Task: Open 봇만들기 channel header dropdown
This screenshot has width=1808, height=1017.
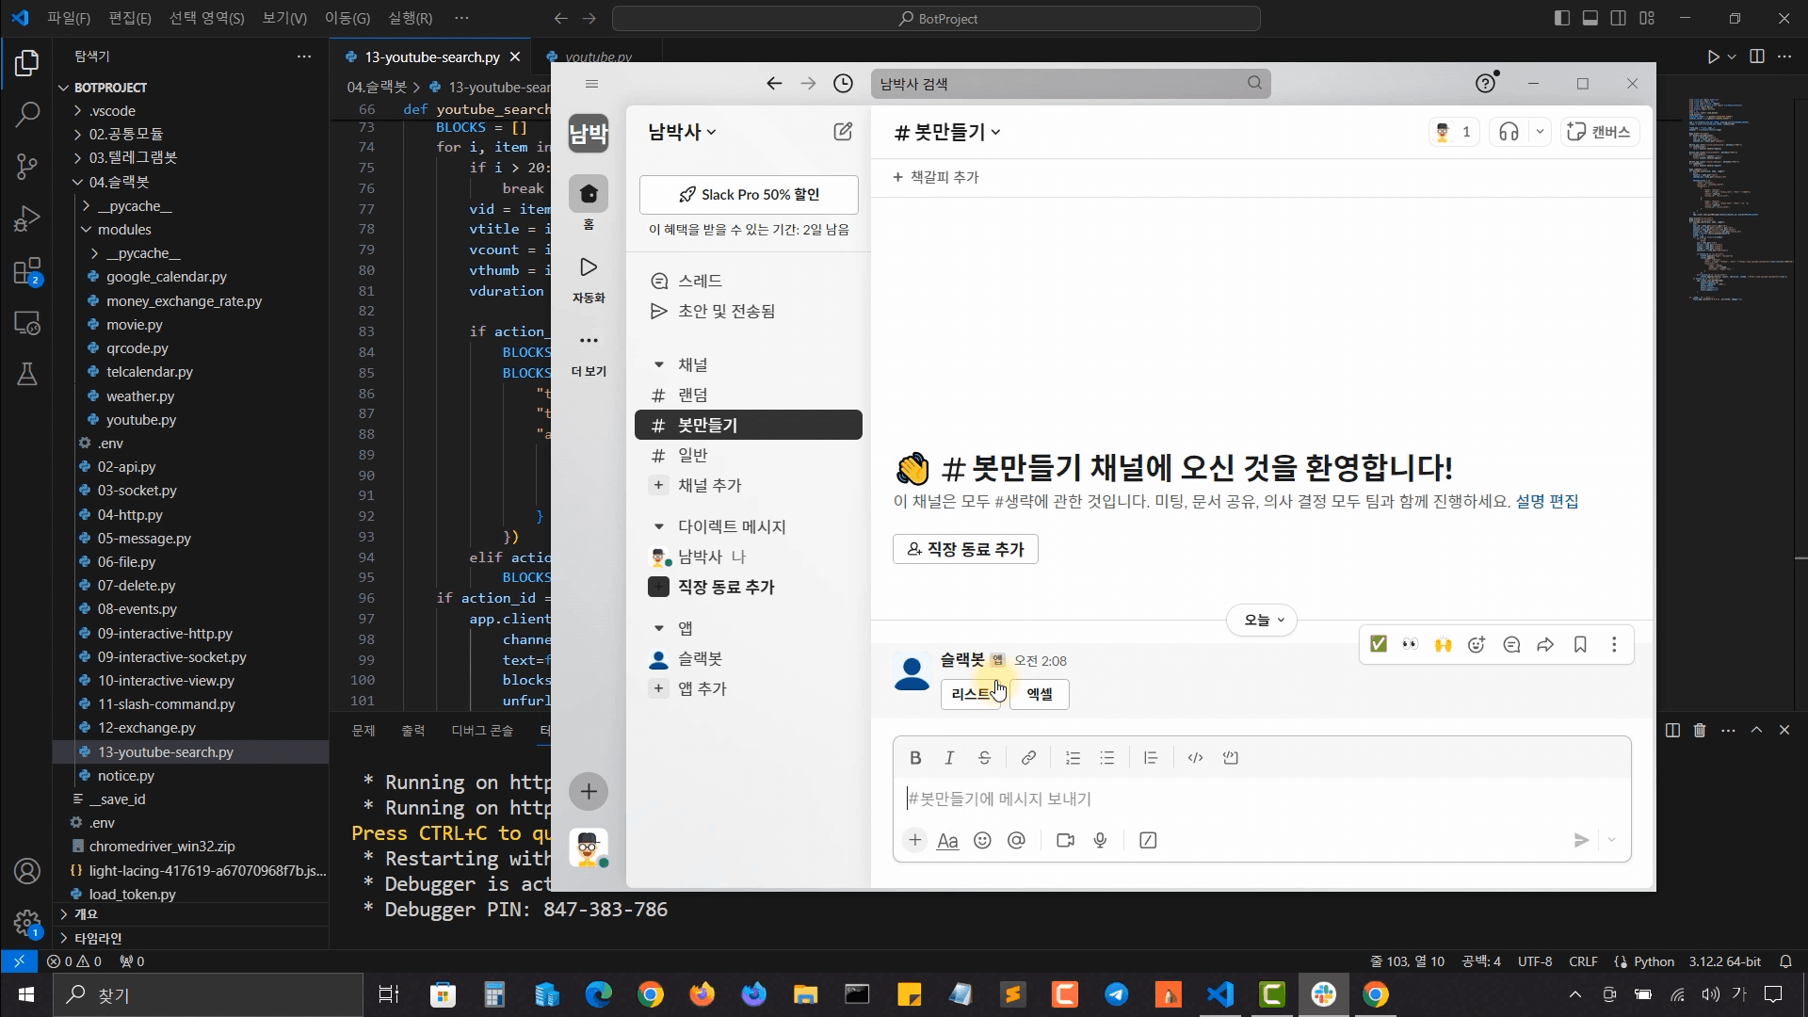Action: (x=946, y=133)
